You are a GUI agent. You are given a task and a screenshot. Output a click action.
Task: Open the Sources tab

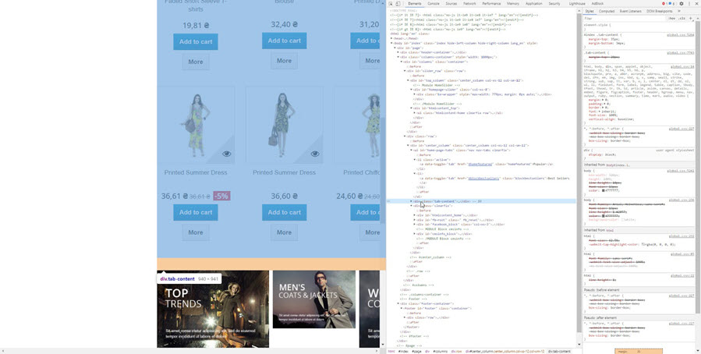[x=451, y=4]
